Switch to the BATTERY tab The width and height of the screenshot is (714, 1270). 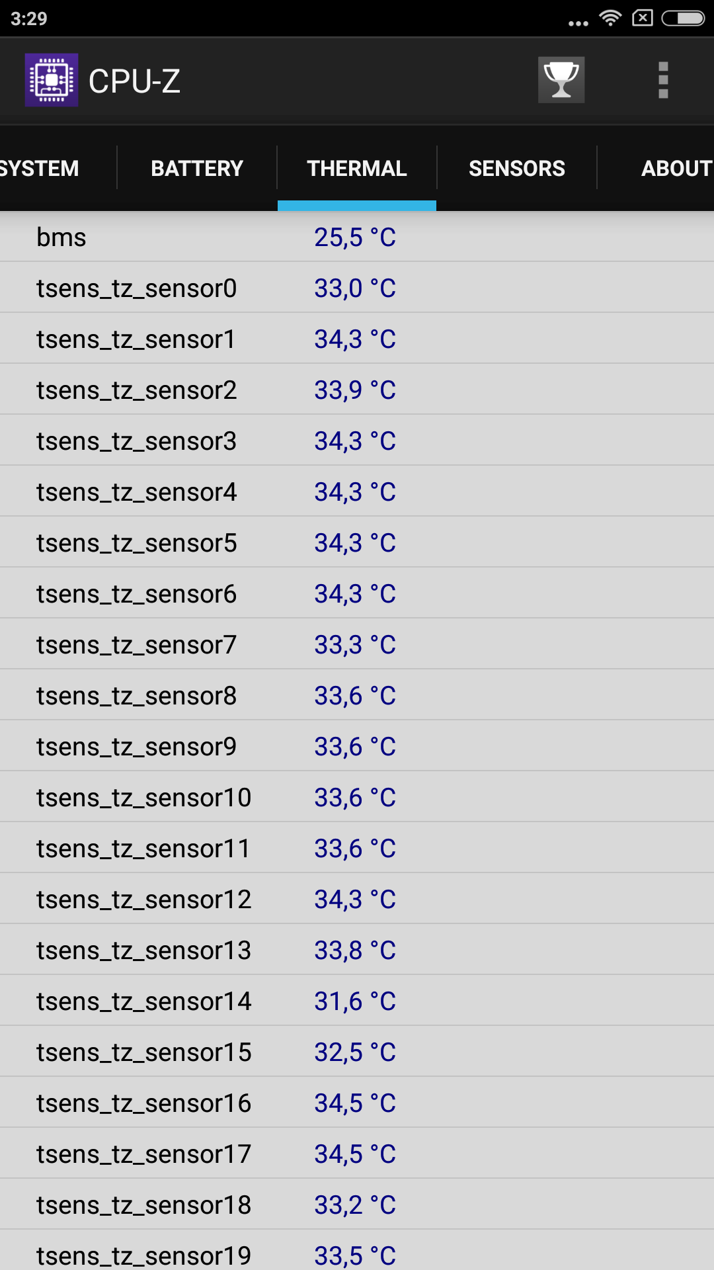pyautogui.click(x=197, y=168)
